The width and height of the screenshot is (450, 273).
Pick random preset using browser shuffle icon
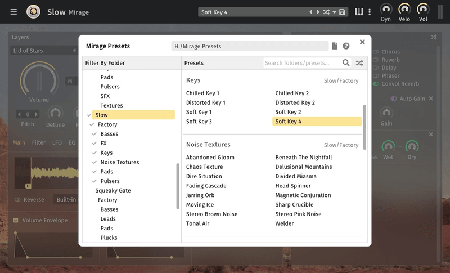pos(359,63)
